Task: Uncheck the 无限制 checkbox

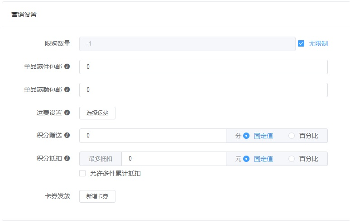Action: pyautogui.click(x=301, y=43)
